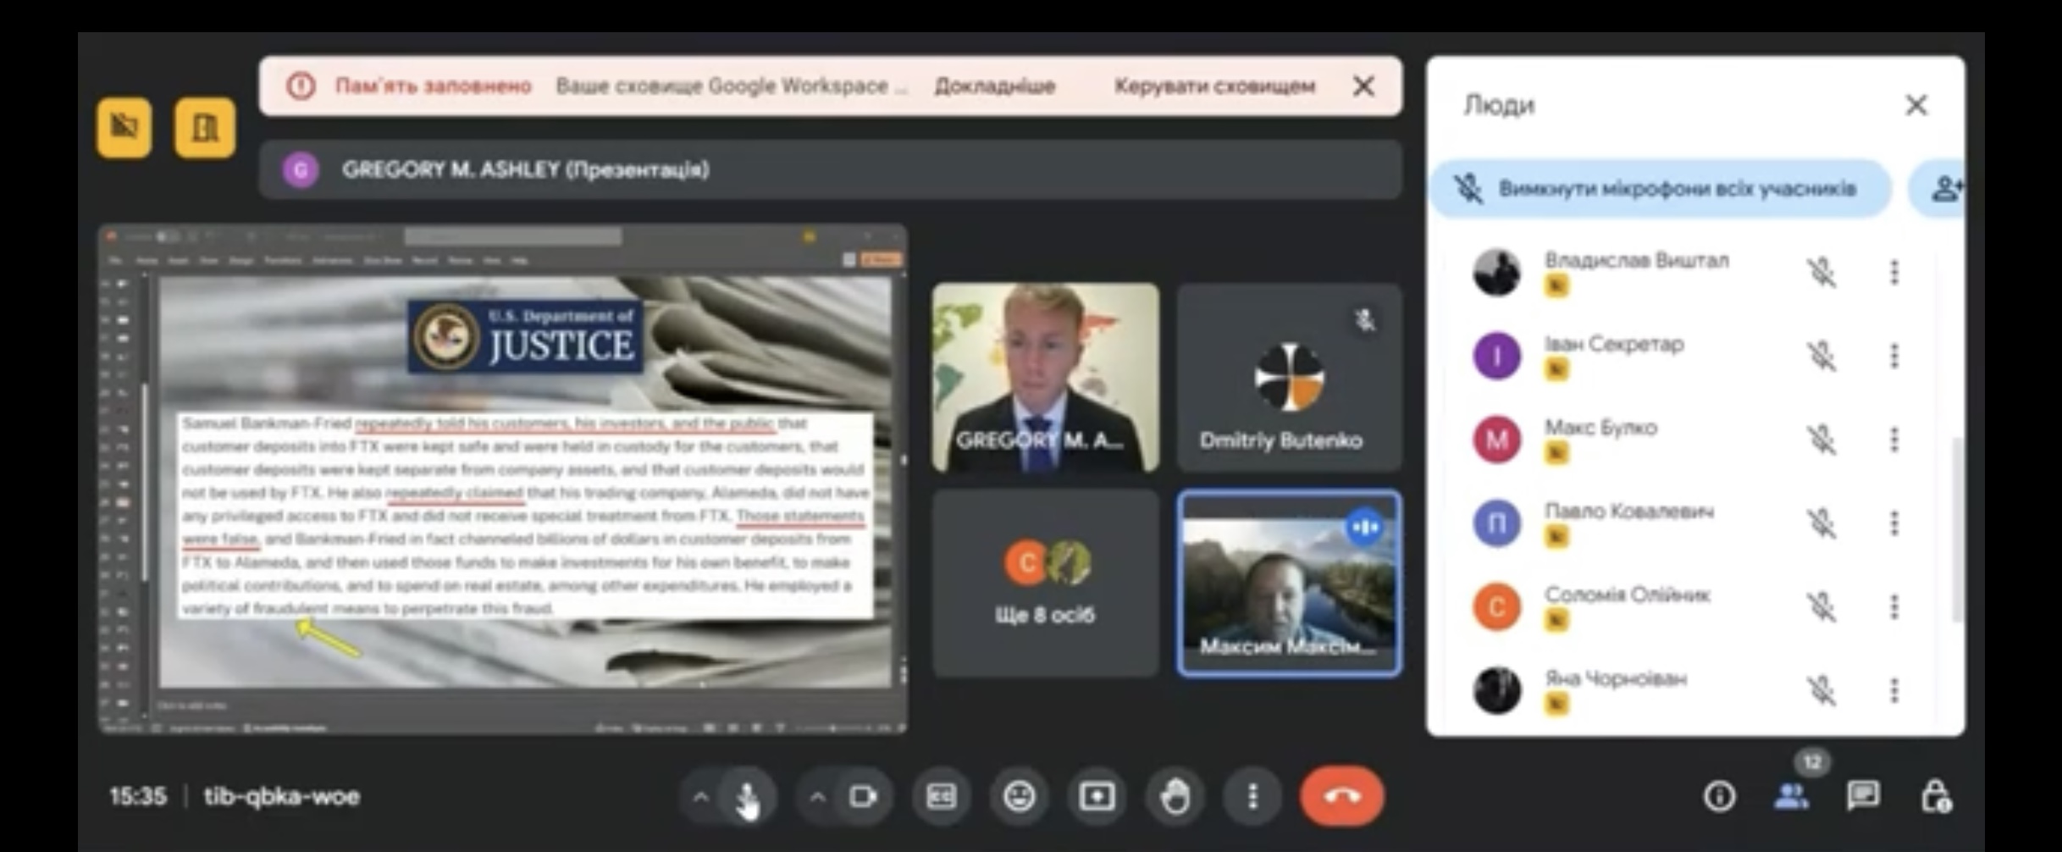Click Соломія Олійник orange C avatar
Image resolution: width=2062 pixels, height=852 pixels.
coord(1497,607)
